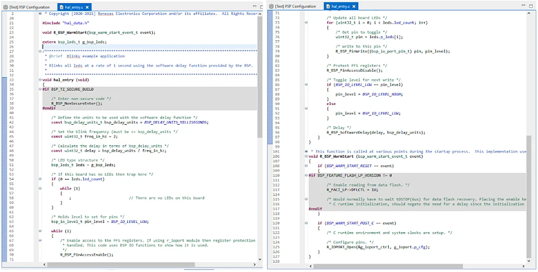Click the #endif on line 39
Image resolution: width=538 pixels, height=272 pixels.
click(x=48, y=108)
